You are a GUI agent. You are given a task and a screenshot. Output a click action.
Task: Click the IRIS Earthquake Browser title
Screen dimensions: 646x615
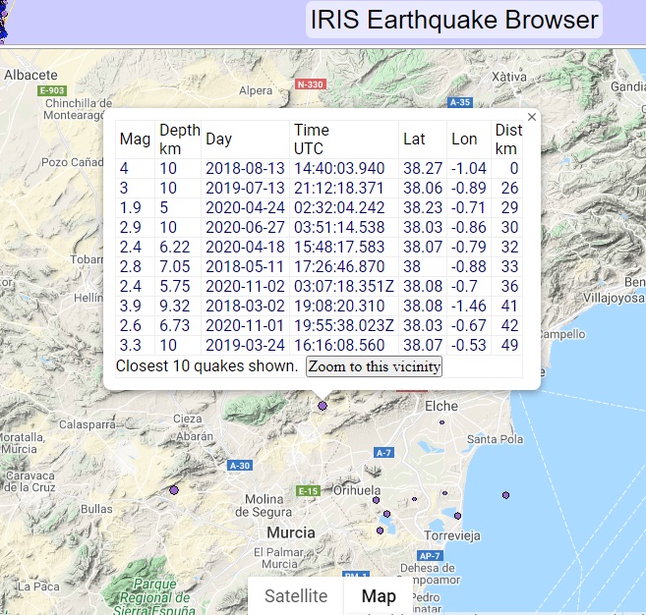pos(454,20)
